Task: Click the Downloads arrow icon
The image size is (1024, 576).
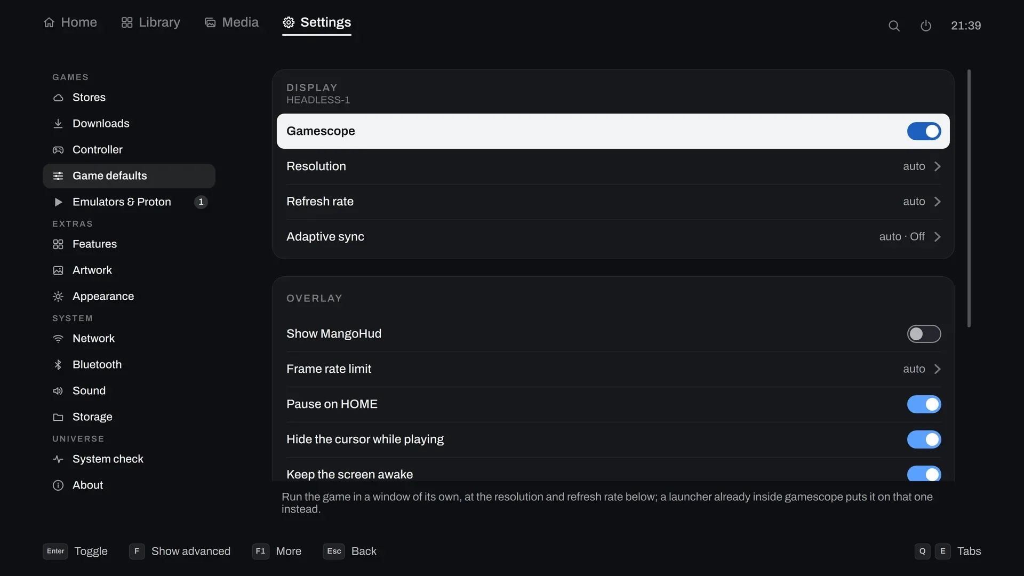Action: (x=58, y=124)
